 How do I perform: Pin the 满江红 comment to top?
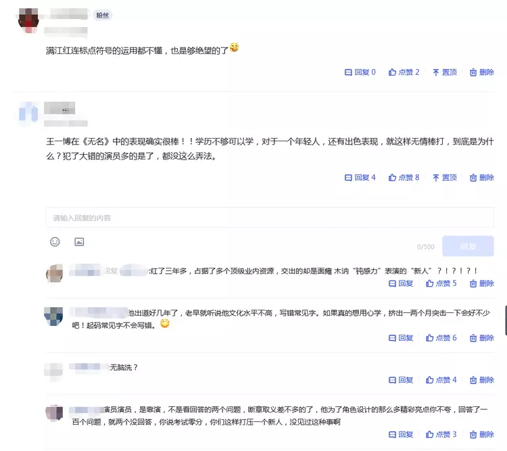pos(445,72)
